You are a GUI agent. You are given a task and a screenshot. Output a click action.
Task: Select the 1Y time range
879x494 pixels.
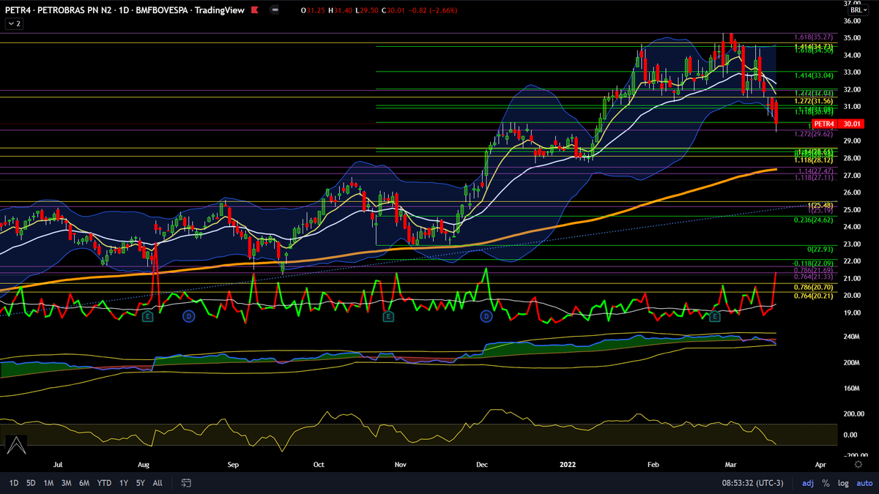coord(123,483)
